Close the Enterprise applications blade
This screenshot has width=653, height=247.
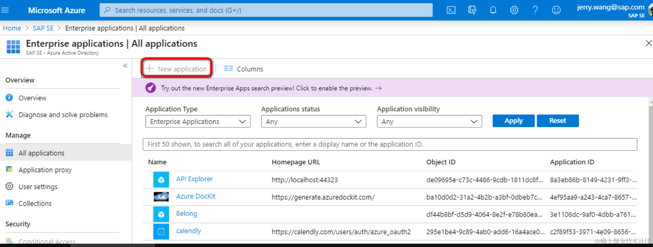648,43
